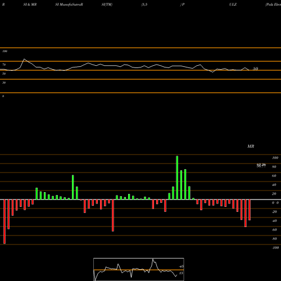The width and height of the screenshot is (281, 281).
Task: Click the 'ULZ' ticker text in header
Action: pyautogui.click(x=233, y=4)
